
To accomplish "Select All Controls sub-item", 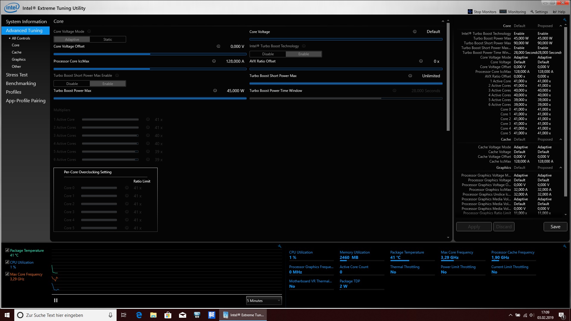I will click(x=21, y=38).
